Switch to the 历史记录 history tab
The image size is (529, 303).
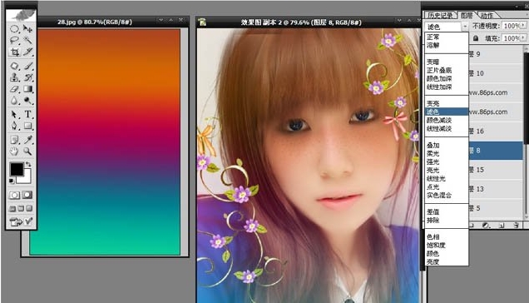[440, 15]
